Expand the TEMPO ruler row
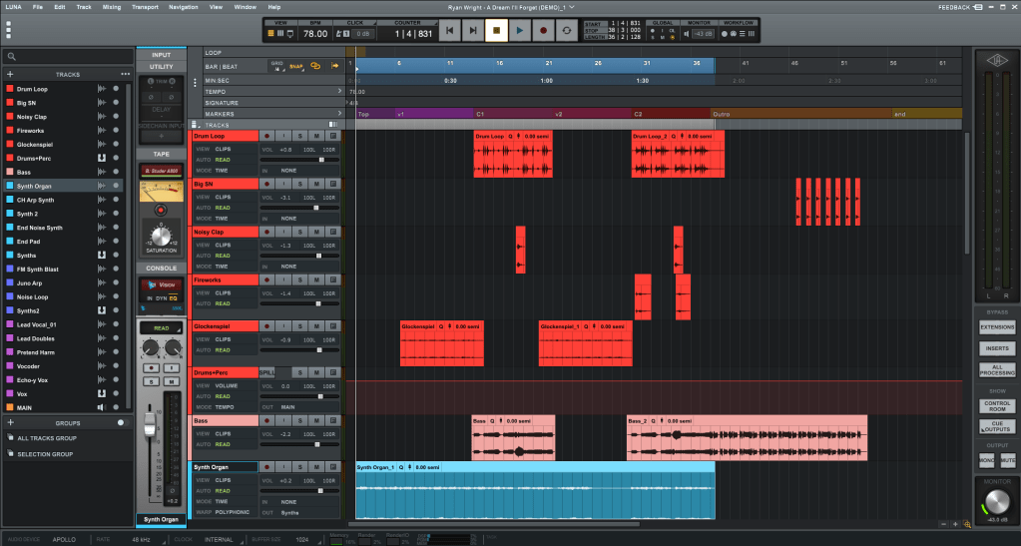Image resolution: width=1021 pixels, height=546 pixels. tap(339, 91)
